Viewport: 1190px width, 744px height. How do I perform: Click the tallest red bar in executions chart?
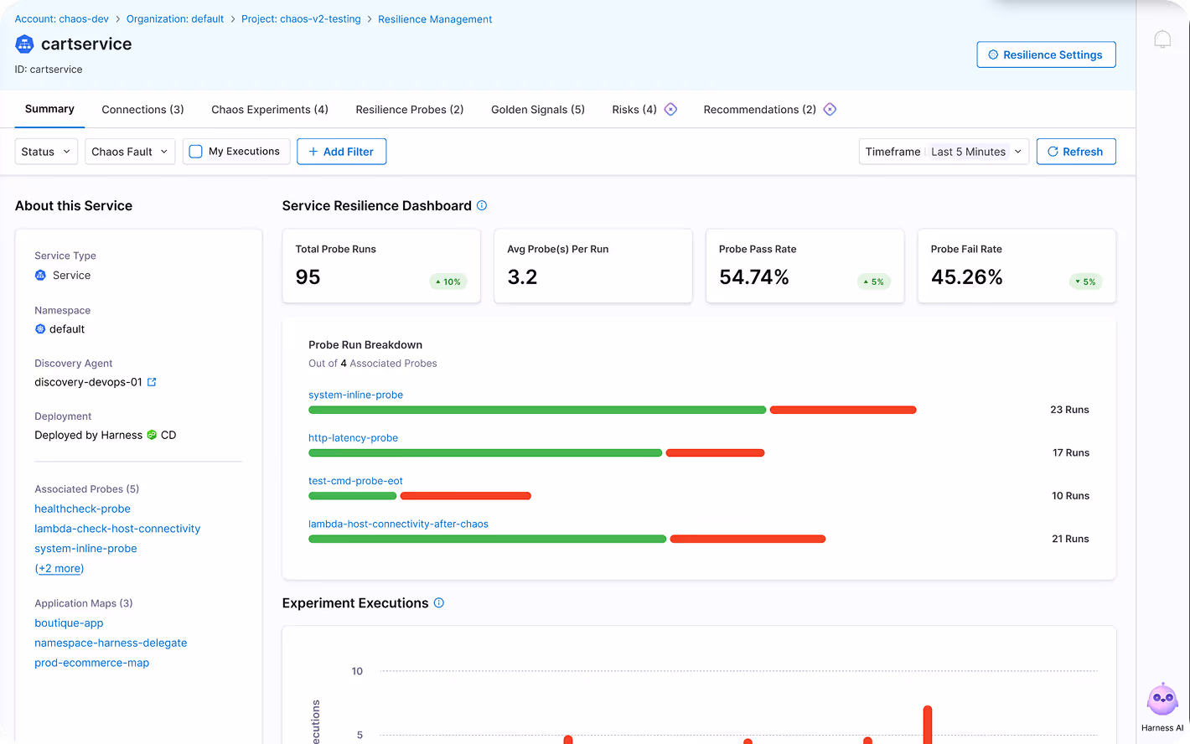pos(928,725)
